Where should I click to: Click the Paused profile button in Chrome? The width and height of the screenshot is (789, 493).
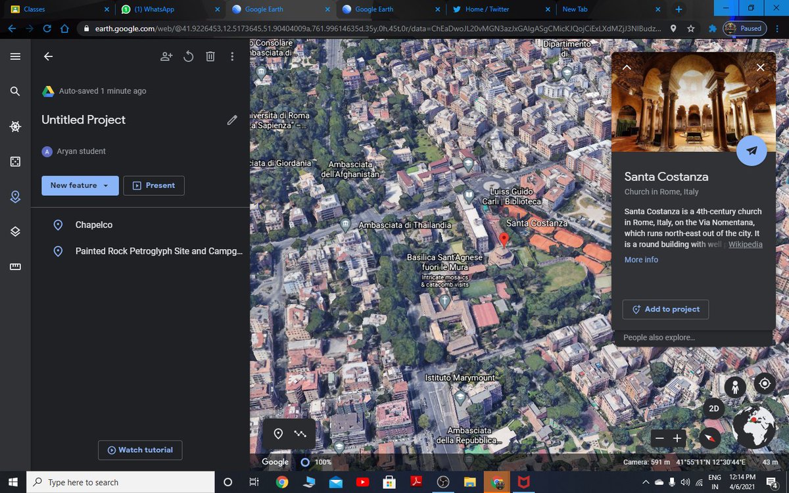point(744,28)
